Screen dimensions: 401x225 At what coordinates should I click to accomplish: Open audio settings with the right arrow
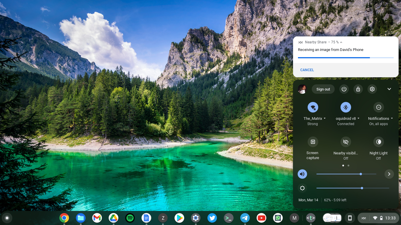point(389,174)
